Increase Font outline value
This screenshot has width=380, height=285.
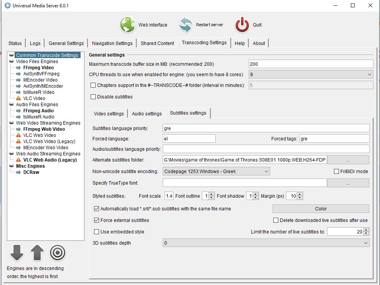click(x=211, y=194)
